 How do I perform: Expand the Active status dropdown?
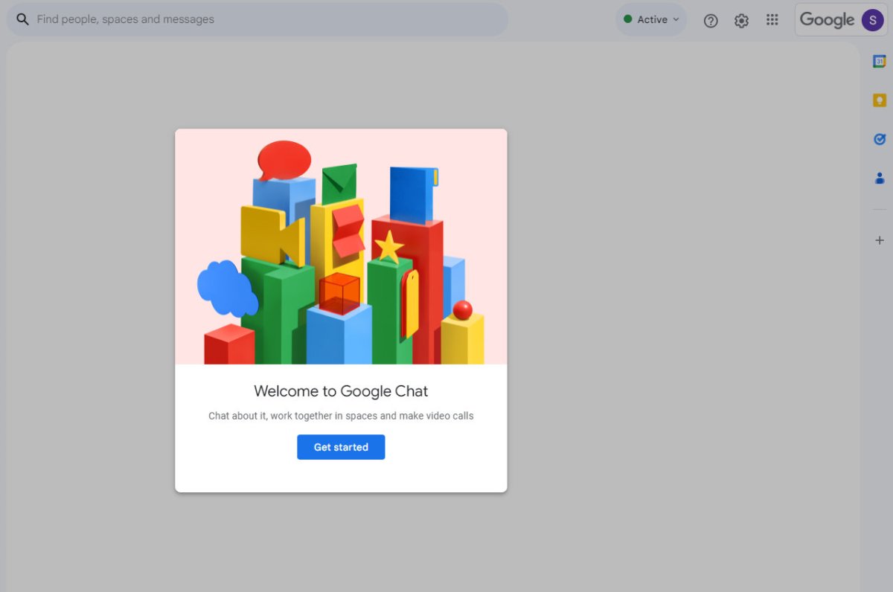pos(651,19)
